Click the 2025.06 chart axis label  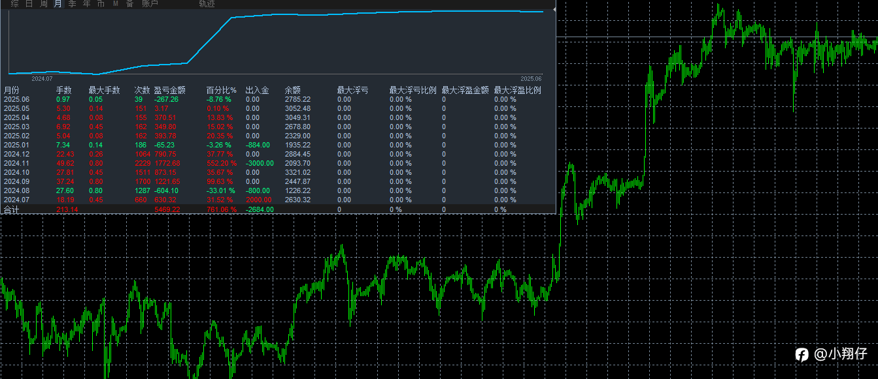[532, 78]
